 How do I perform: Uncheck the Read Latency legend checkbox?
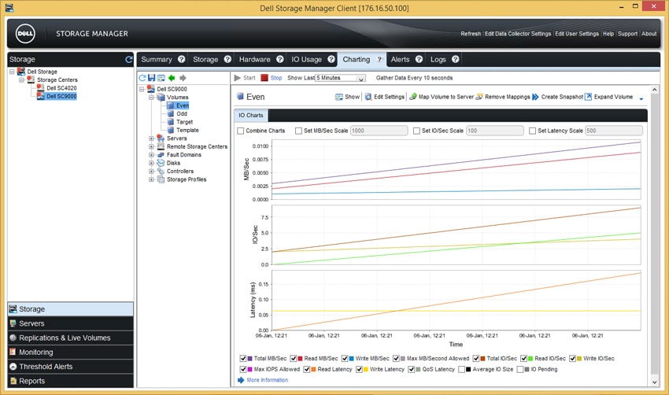pos(307,369)
